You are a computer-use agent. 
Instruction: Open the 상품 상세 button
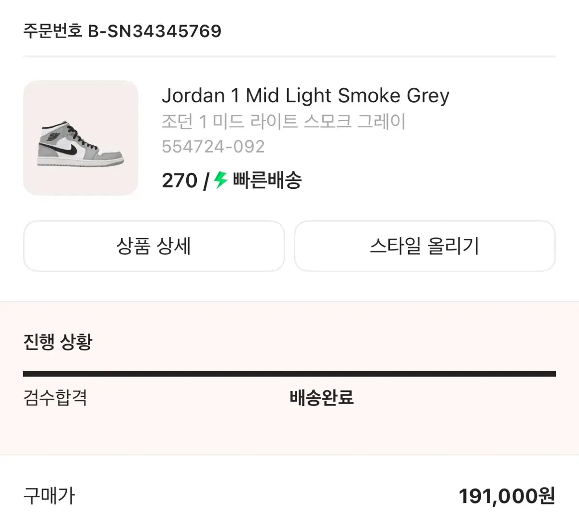[x=154, y=246]
